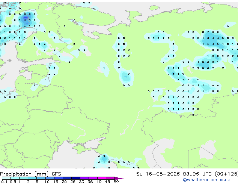The width and height of the screenshot is (238, 183).
Task: Click the 1–2 mm legend swatch
Action: click(24, 178)
